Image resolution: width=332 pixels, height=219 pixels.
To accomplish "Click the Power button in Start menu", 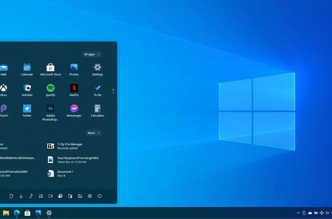I will click(x=100, y=196).
